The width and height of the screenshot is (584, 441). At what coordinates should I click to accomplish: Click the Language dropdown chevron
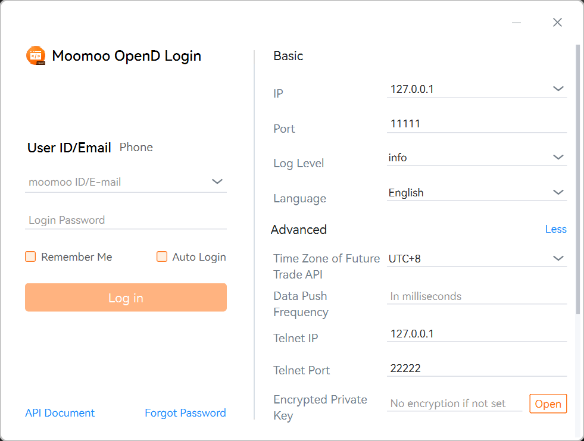558,192
